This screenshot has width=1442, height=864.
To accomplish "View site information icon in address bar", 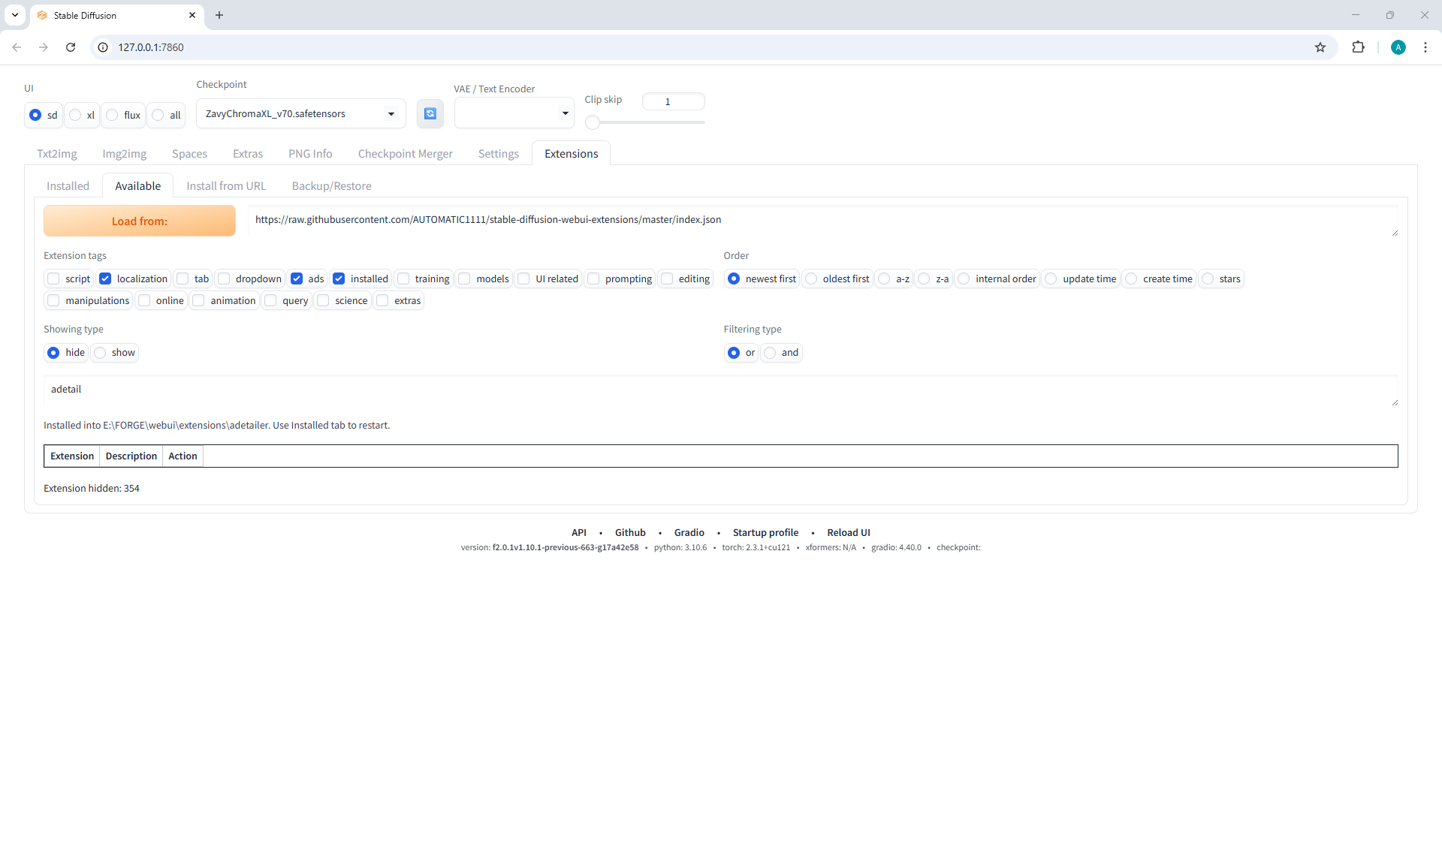I will pyautogui.click(x=104, y=47).
